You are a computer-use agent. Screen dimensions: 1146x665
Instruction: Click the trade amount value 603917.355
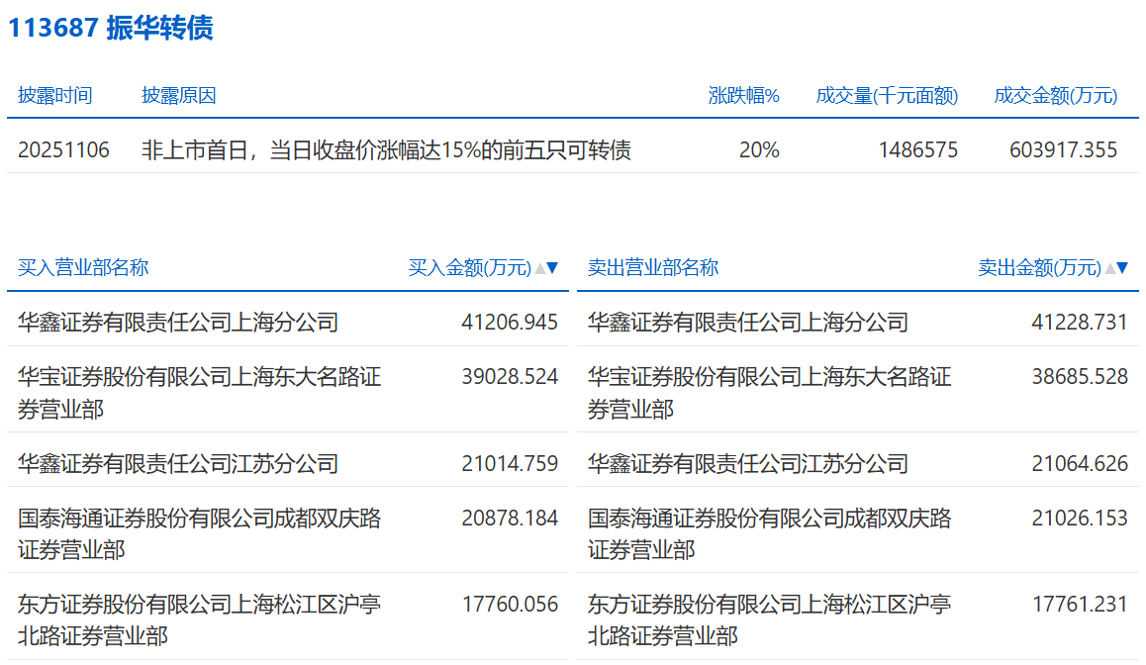pos(1063,150)
